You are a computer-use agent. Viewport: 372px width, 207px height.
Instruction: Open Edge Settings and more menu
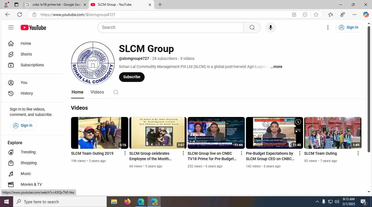point(354,15)
